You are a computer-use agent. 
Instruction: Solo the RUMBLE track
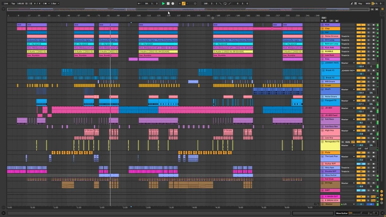click(369, 52)
